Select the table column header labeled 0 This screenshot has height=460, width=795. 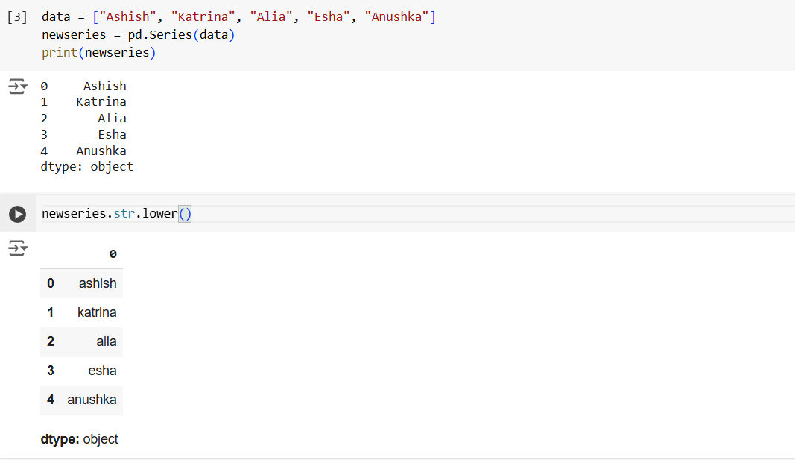coord(113,253)
